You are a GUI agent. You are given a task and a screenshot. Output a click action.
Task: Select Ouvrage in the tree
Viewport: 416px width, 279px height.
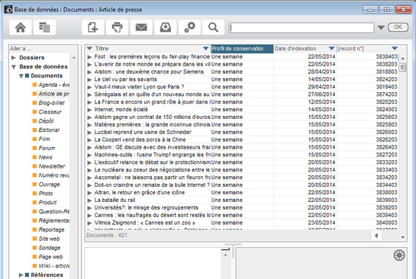tap(50, 184)
